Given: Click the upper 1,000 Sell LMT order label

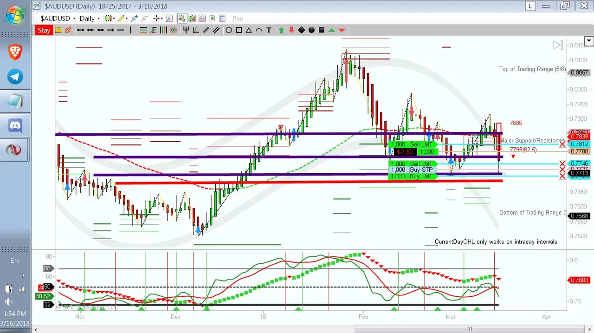Looking at the screenshot, I should coord(412,144).
